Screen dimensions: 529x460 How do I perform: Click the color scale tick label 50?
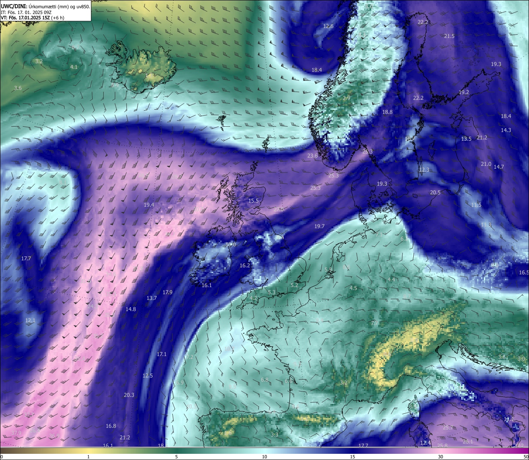click(x=525, y=457)
